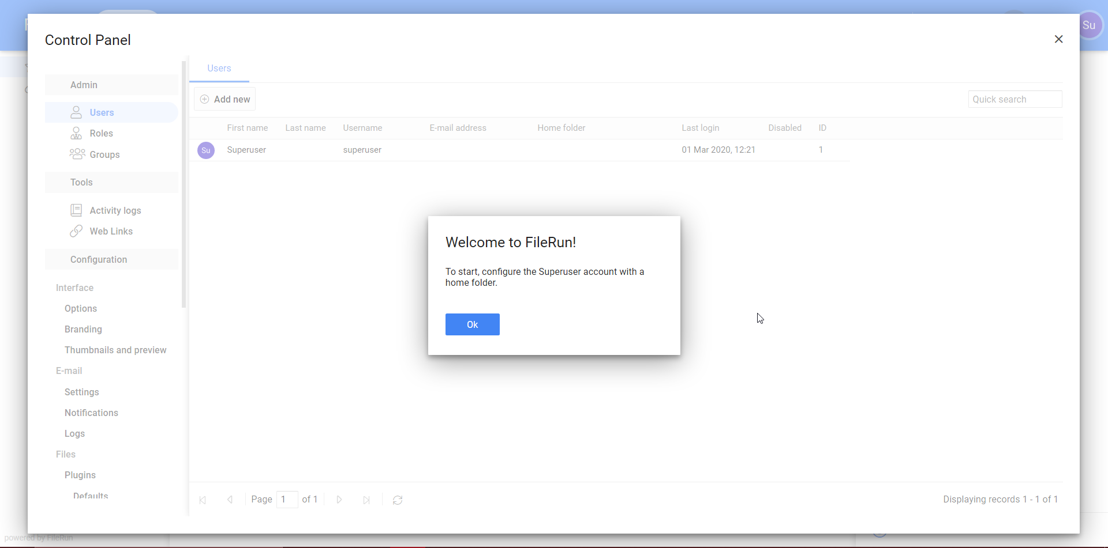Sort by E-mail address column
The height and width of the screenshot is (548, 1108).
pos(458,128)
